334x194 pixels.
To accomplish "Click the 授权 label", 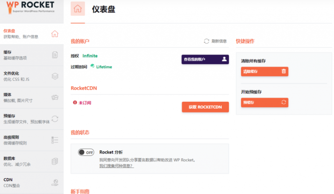I will pyautogui.click(x=75, y=56).
